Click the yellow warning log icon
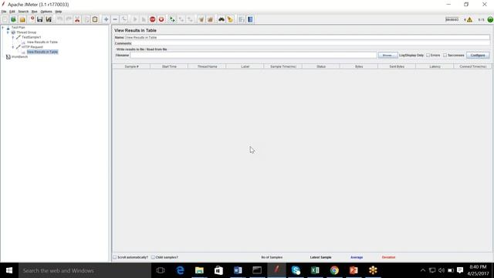 (x=469, y=20)
